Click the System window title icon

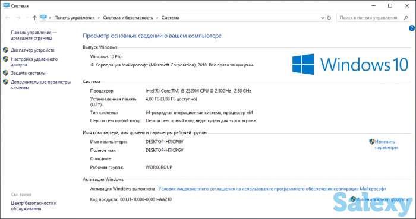tap(6, 5)
